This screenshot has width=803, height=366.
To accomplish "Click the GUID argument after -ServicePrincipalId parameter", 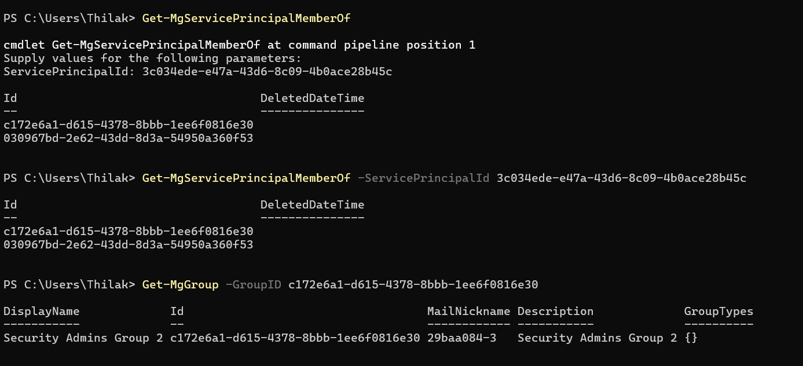I will tap(621, 178).
